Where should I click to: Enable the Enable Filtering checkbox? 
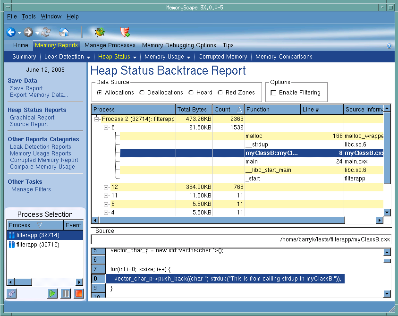[273, 93]
